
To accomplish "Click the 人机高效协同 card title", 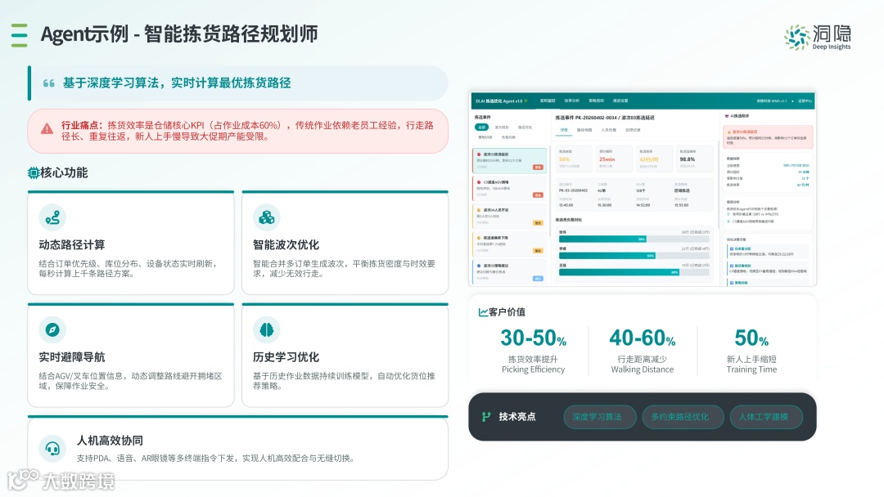I will coord(110,441).
